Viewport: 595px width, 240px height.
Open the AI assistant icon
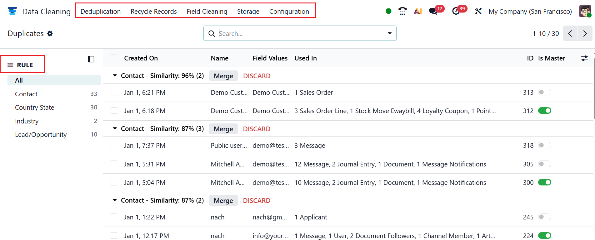coord(418,11)
